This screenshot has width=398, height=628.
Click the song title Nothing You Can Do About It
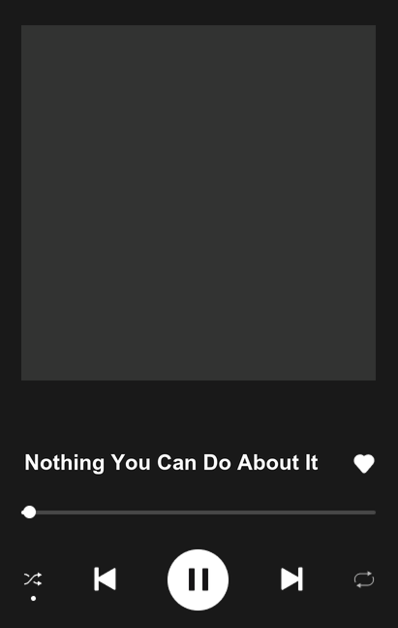tap(171, 463)
